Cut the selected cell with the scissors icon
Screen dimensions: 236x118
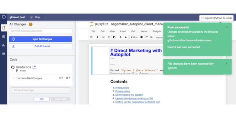pyautogui.click(x=104, y=37)
